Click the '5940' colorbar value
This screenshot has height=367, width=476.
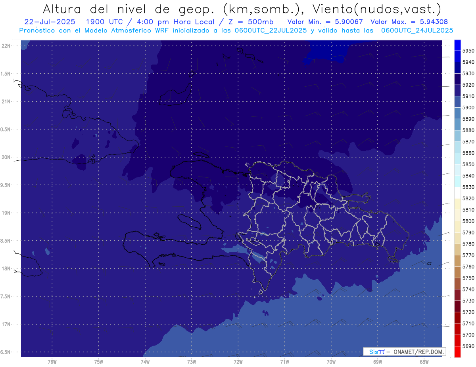468,62
